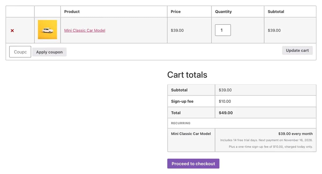The width and height of the screenshot is (322, 174).
Task: Open the yellow car product thumbnail
Action: (47, 30)
